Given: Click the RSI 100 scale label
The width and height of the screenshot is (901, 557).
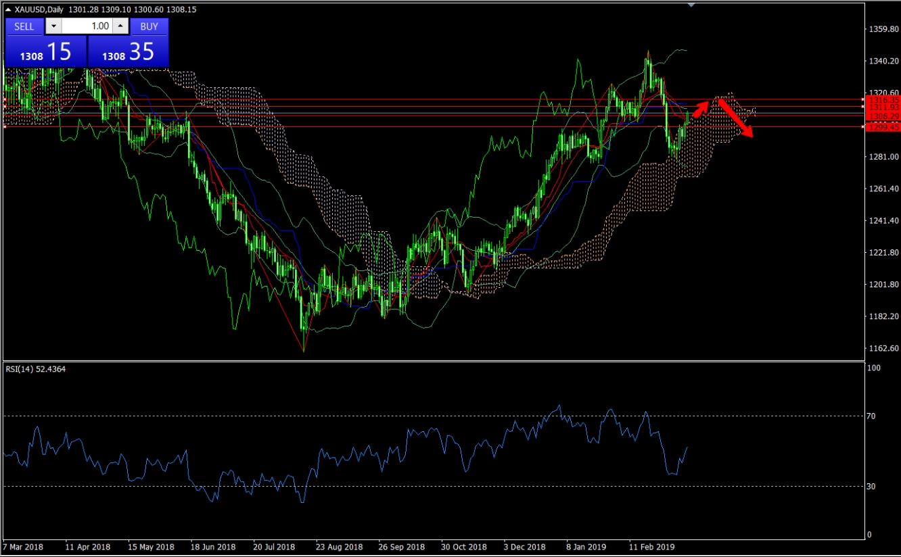Looking at the screenshot, I should click(x=873, y=368).
